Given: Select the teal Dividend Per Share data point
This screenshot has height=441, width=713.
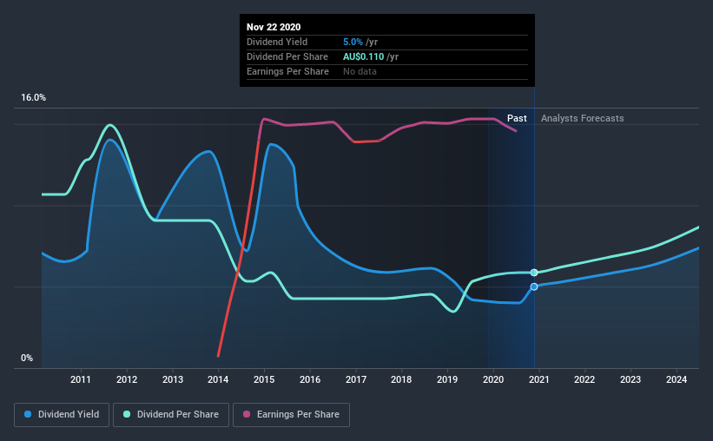Looking at the screenshot, I should tap(534, 273).
